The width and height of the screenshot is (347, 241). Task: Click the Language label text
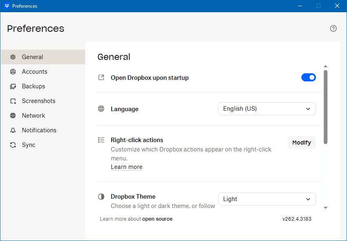pyautogui.click(x=125, y=109)
